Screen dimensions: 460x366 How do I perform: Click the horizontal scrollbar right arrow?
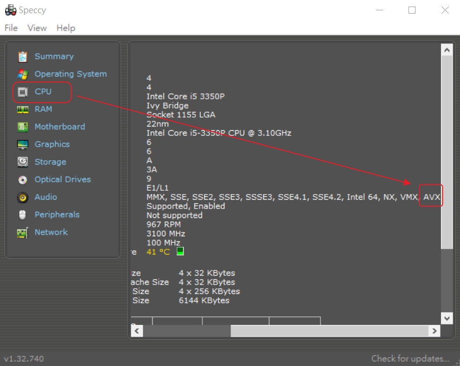click(435, 331)
